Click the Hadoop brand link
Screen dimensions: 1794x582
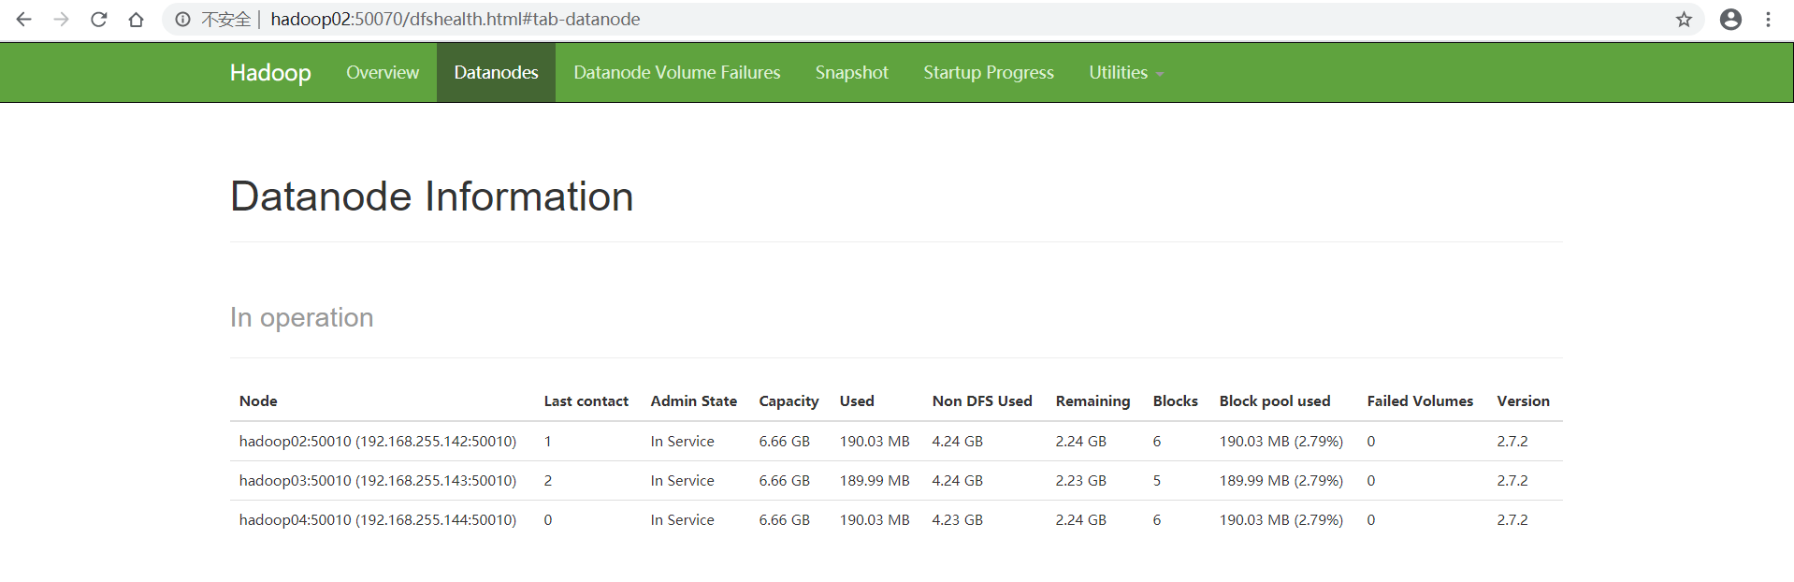[270, 73]
